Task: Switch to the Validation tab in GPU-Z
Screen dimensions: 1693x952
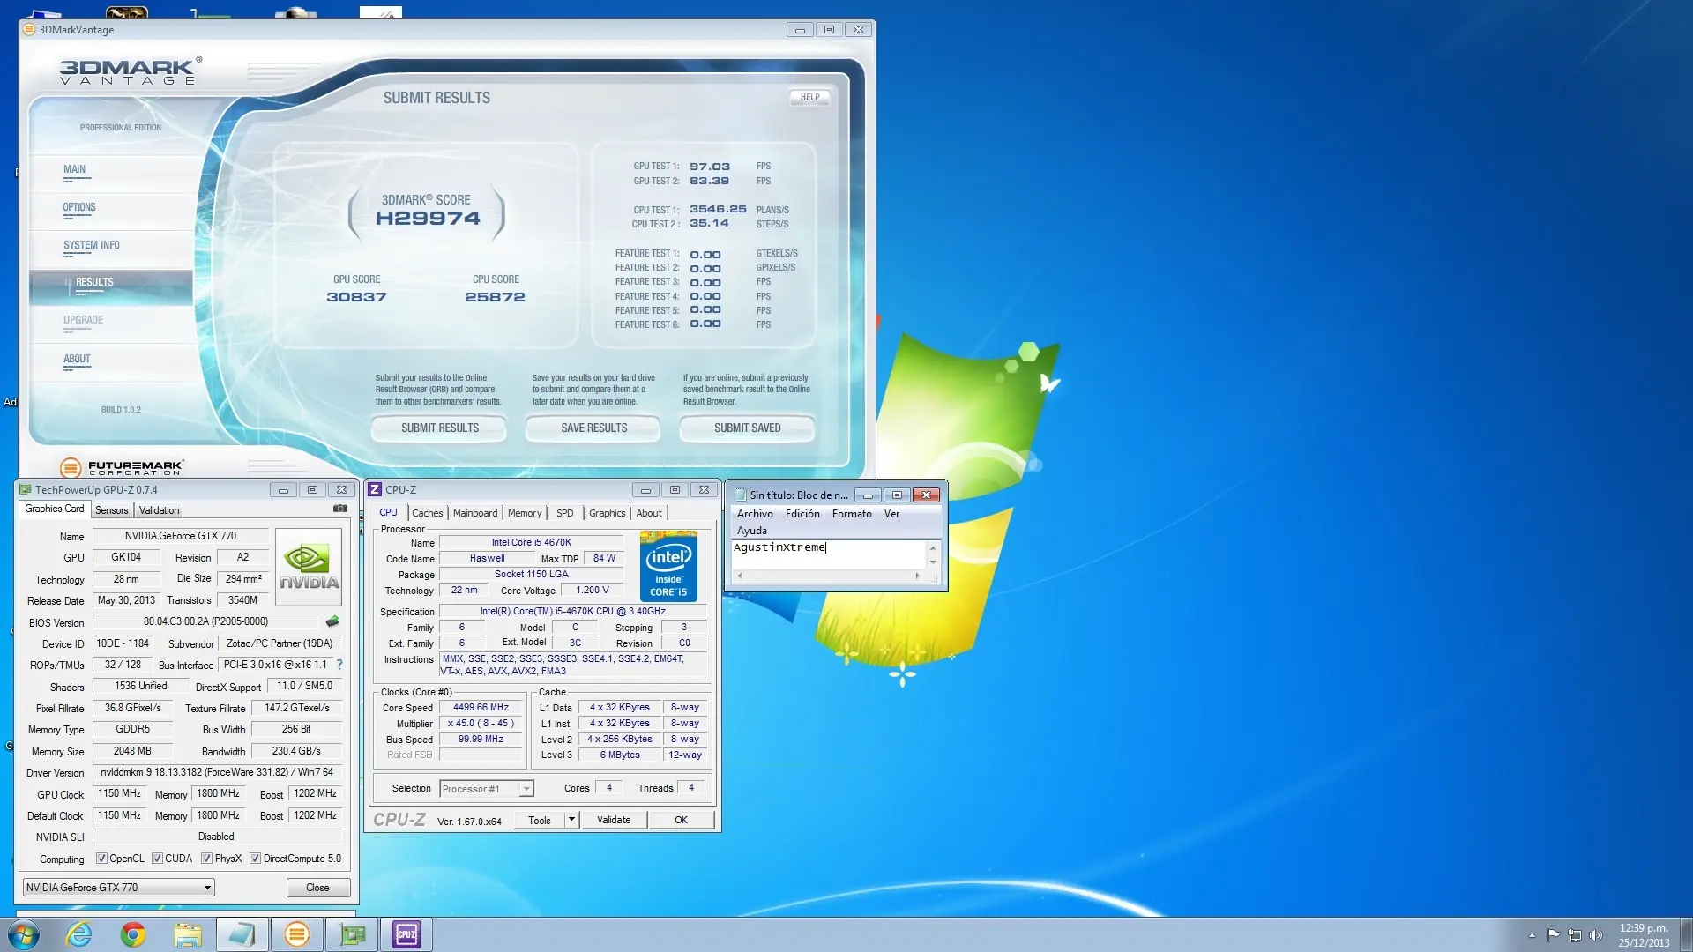Action: [x=160, y=510]
